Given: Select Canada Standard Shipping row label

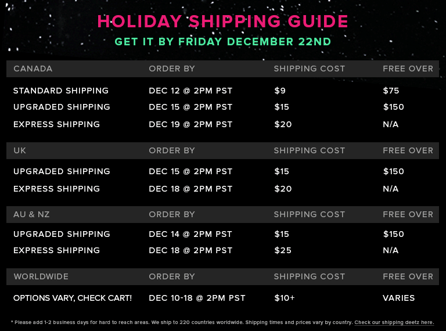Looking at the screenshot, I should 61,91.
